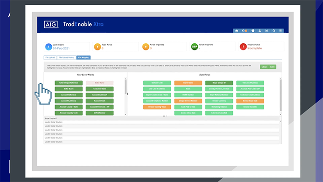
Task: Select the Invoice Opening Value data field
Action: click(157, 107)
